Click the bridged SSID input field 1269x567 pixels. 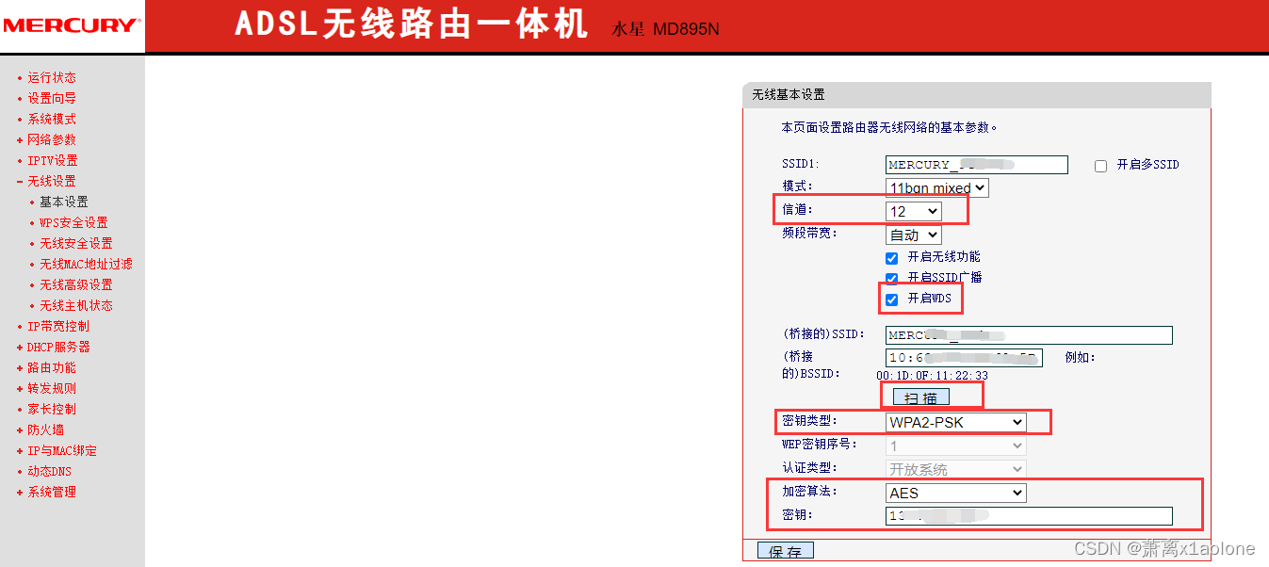(1029, 335)
